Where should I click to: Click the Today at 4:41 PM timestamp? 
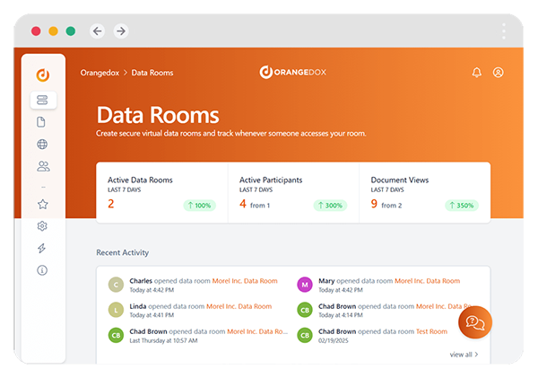pos(152,315)
